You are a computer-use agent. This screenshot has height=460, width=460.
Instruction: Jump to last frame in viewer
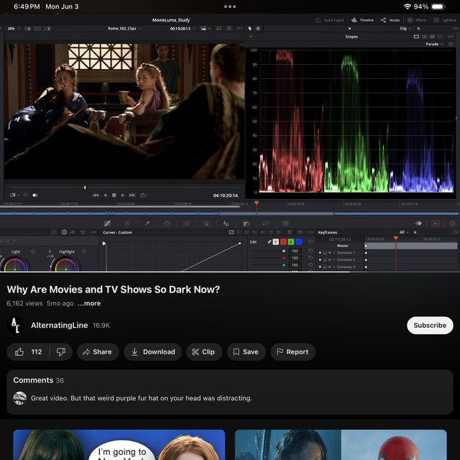(x=132, y=195)
